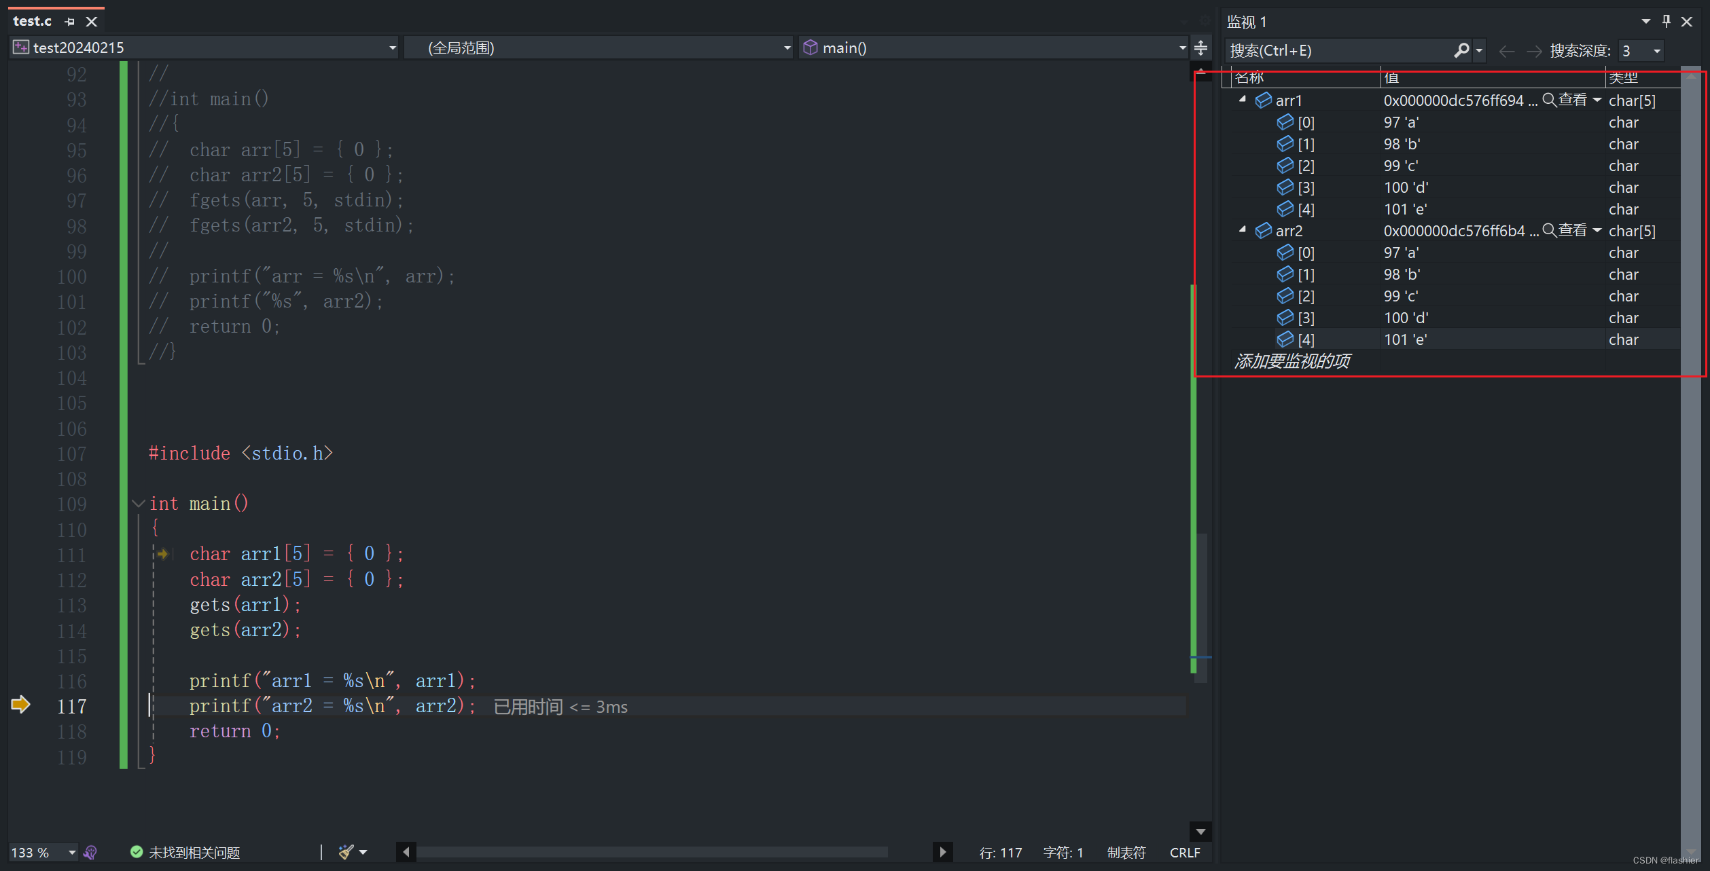Image resolution: width=1710 pixels, height=871 pixels.
Task: Open the main() member dropdown
Action: (x=1182, y=48)
